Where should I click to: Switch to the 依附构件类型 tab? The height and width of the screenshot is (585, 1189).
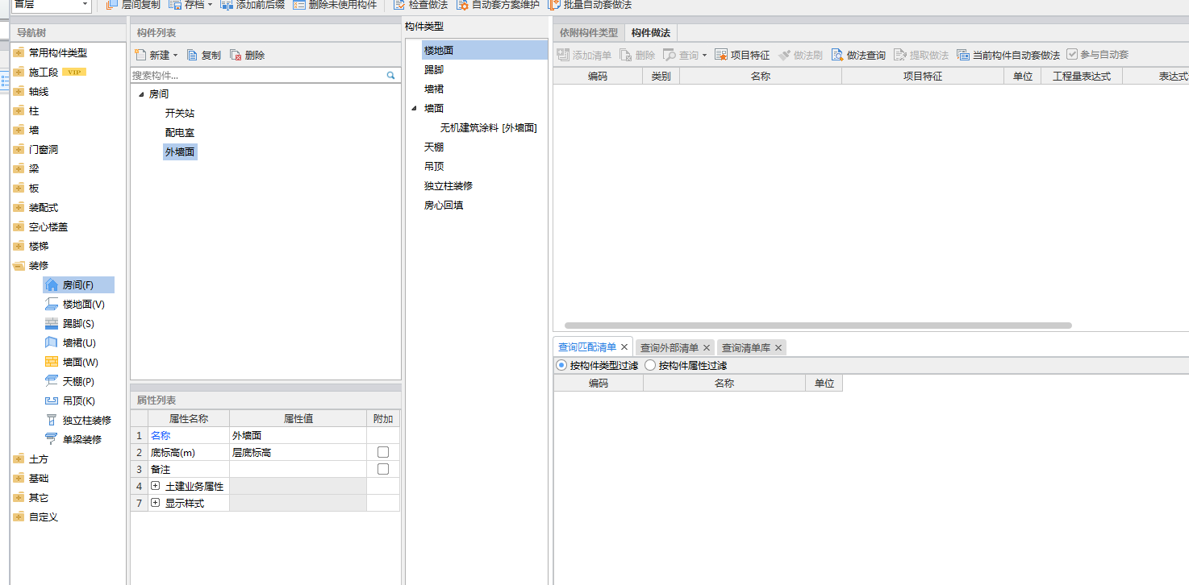[x=589, y=32]
